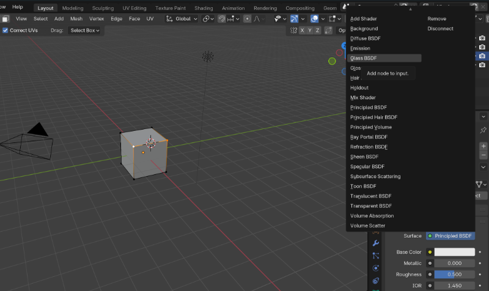489x291 pixels.
Task: Select Glass BSDF from shader list
Action: pyautogui.click(x=384, y=58)
